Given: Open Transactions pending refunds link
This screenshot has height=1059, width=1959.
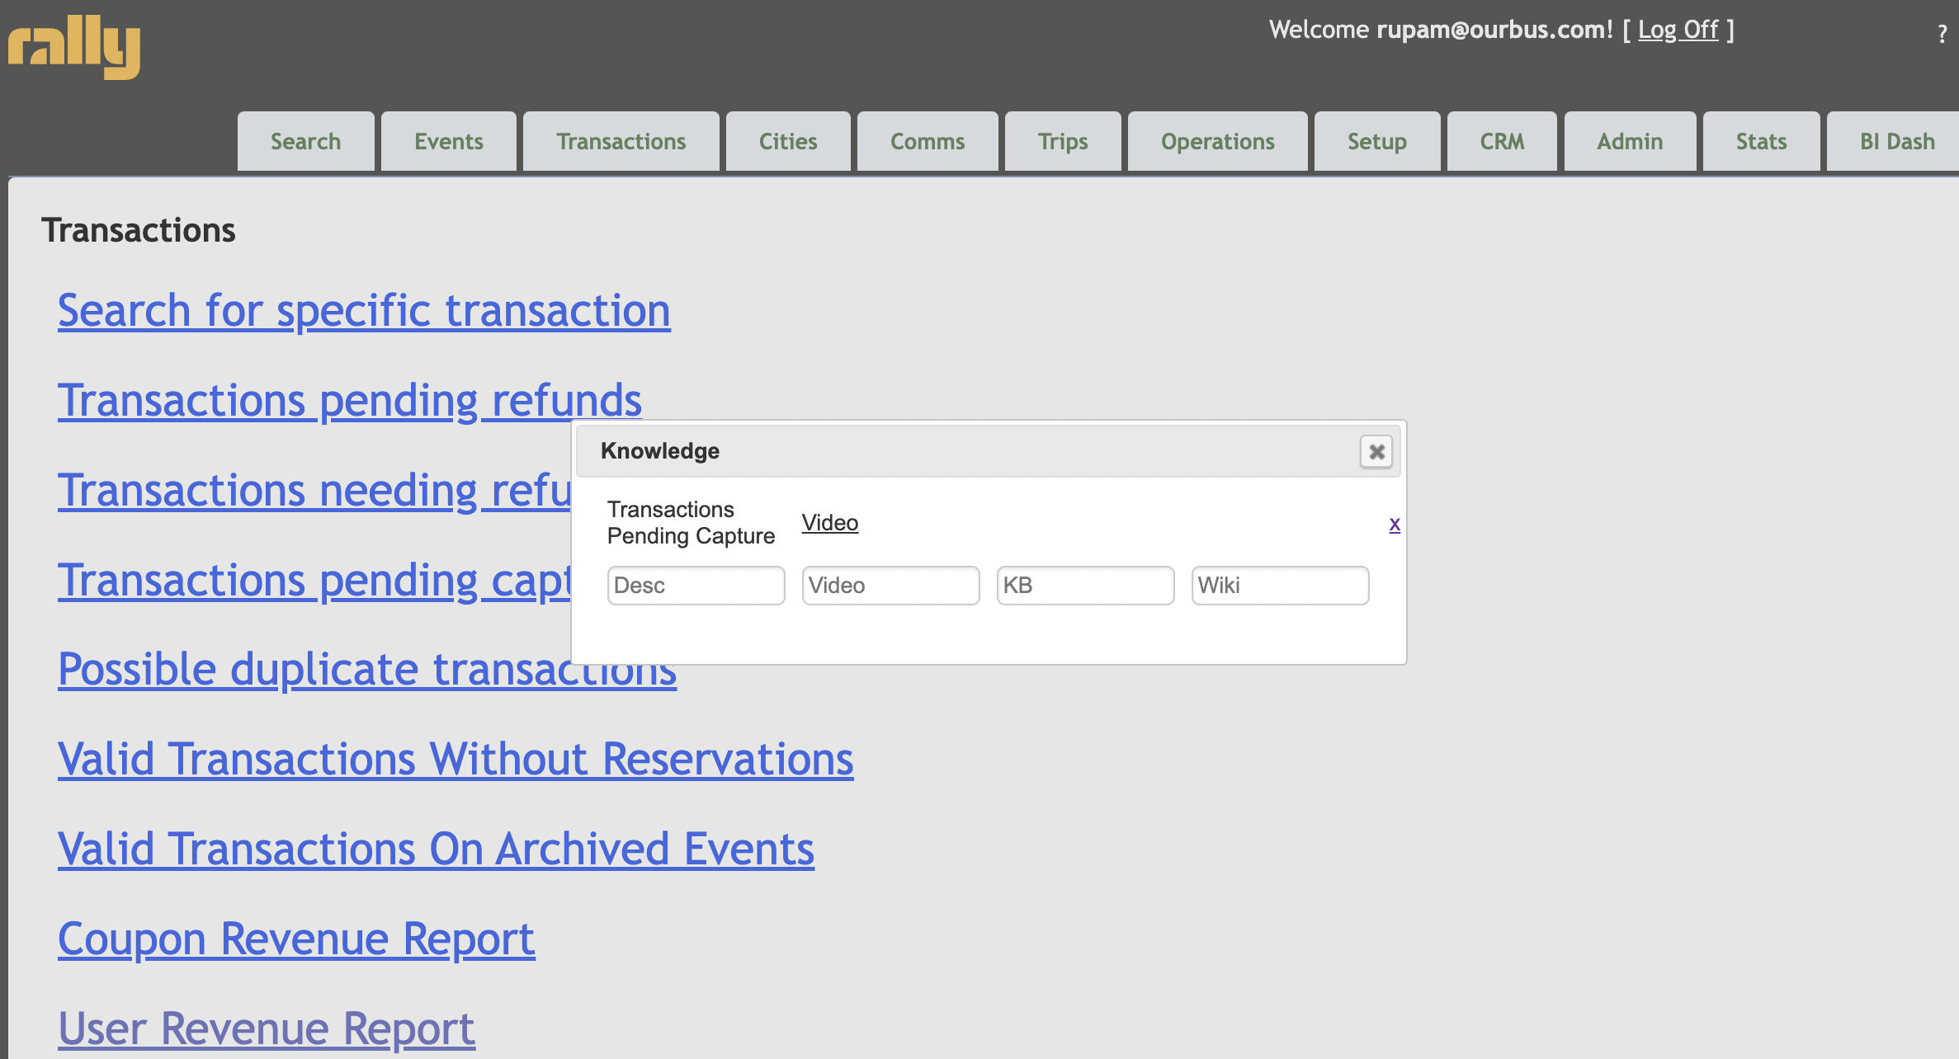Looking at the screenshot, I should coord(349,401).
